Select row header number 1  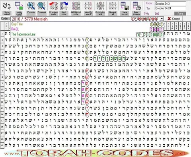point(2,34)
